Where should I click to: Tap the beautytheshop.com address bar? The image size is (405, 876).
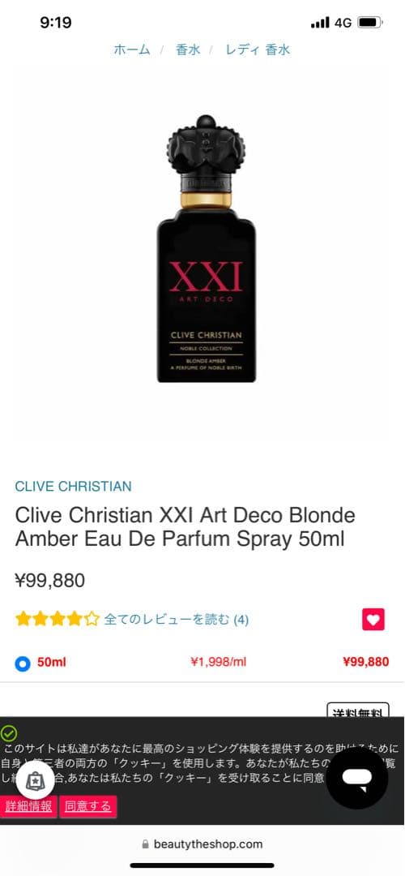[202, 844]
